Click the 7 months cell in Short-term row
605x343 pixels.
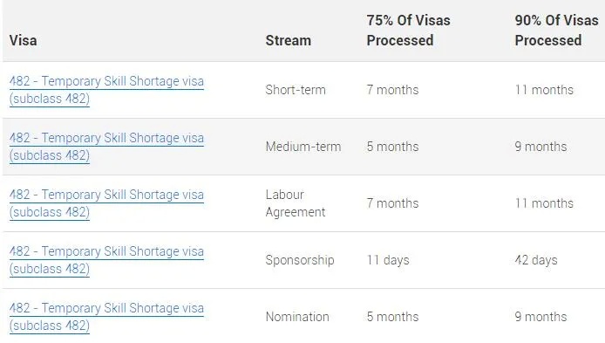pos(392,90)
